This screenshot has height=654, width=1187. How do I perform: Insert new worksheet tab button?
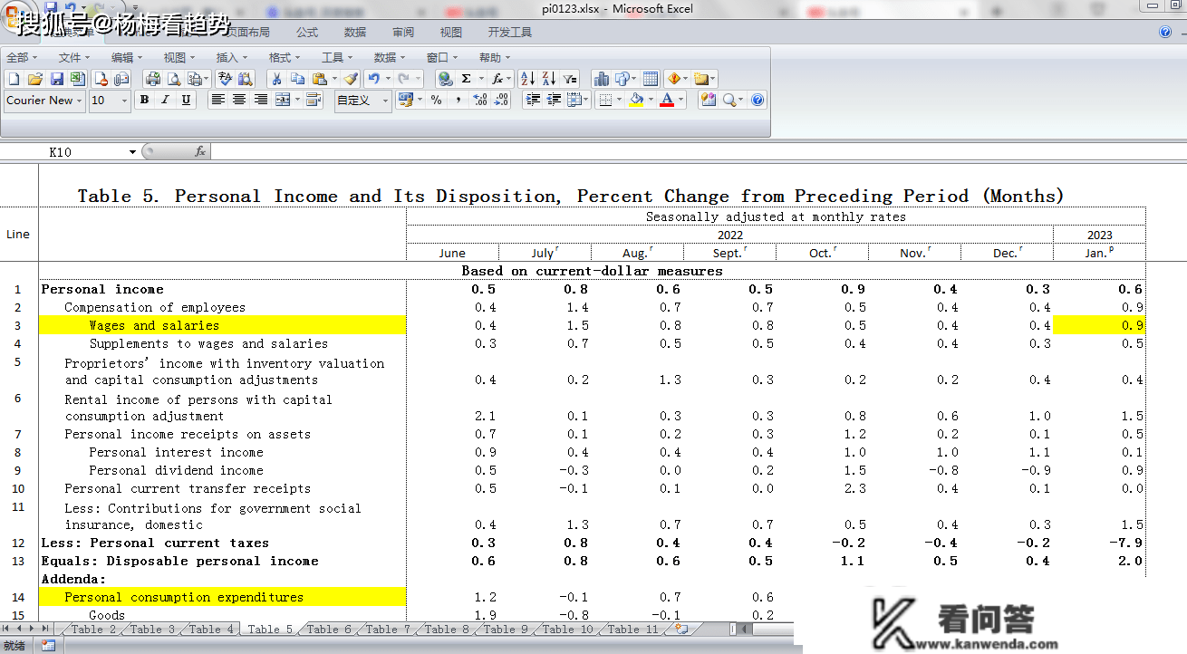681,629
